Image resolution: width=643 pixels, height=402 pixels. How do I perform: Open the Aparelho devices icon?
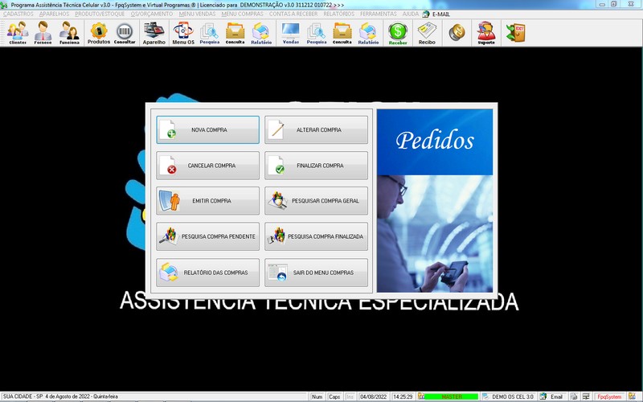pyautogui.click(x=154, y=33)
